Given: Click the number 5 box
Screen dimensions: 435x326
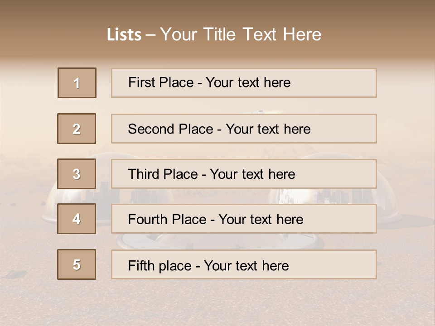Looking at the screenshot, I should click(x=77, y=264).
